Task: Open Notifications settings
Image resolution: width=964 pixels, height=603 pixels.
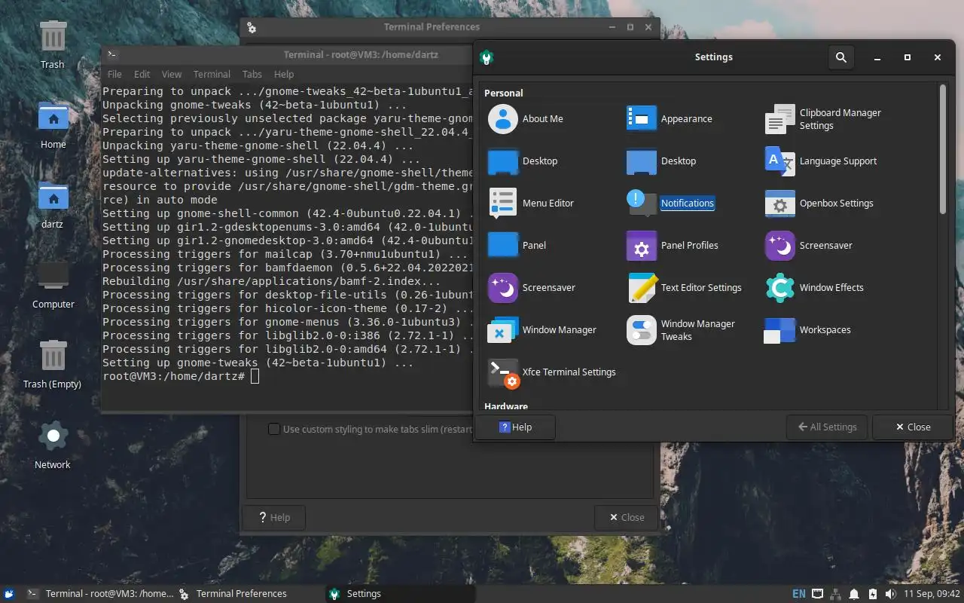Action: [x=670, y=204]
